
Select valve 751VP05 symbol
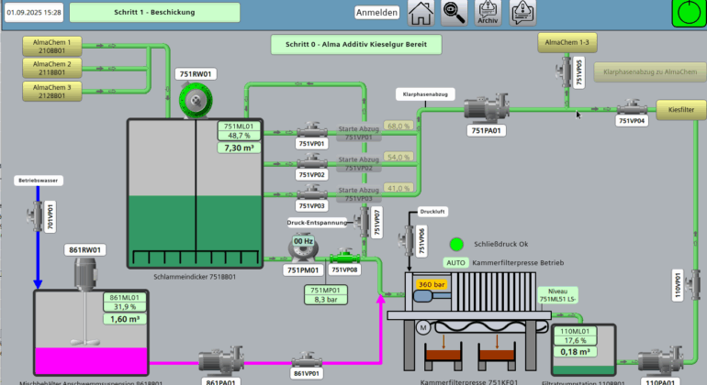click(x=564, y=71)
